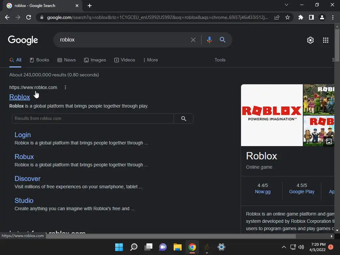Open the clock and date panel
The image size is (340, 255).
coord(317,247)
